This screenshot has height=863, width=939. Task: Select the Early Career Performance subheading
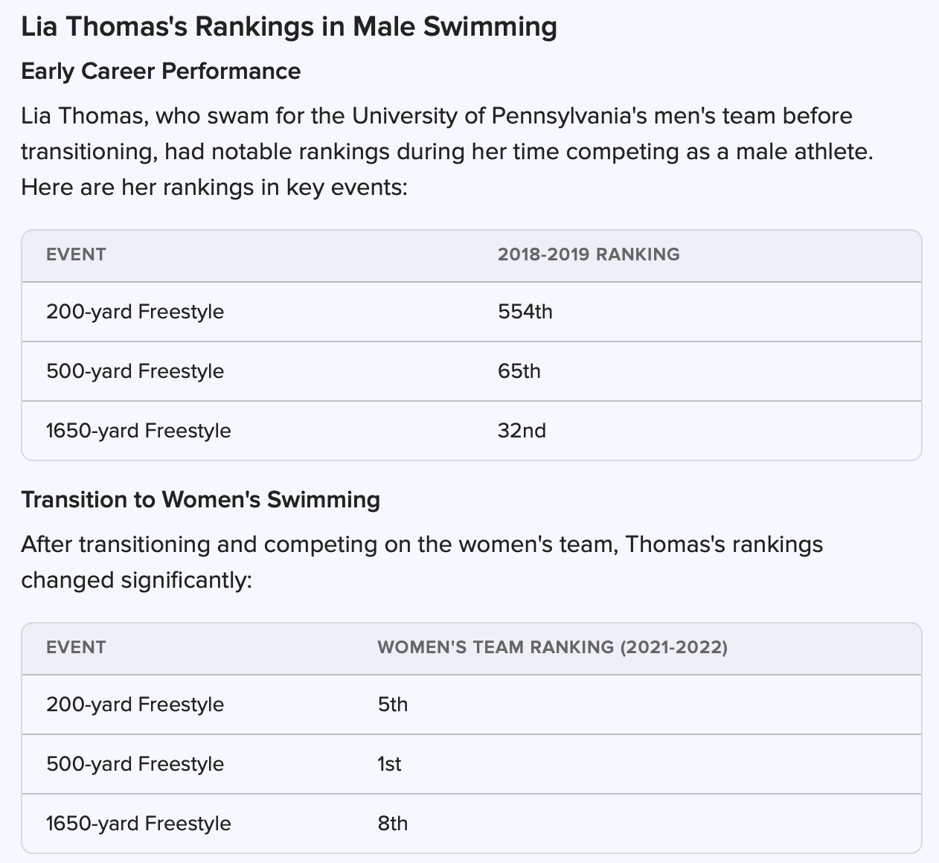(161, 71)
